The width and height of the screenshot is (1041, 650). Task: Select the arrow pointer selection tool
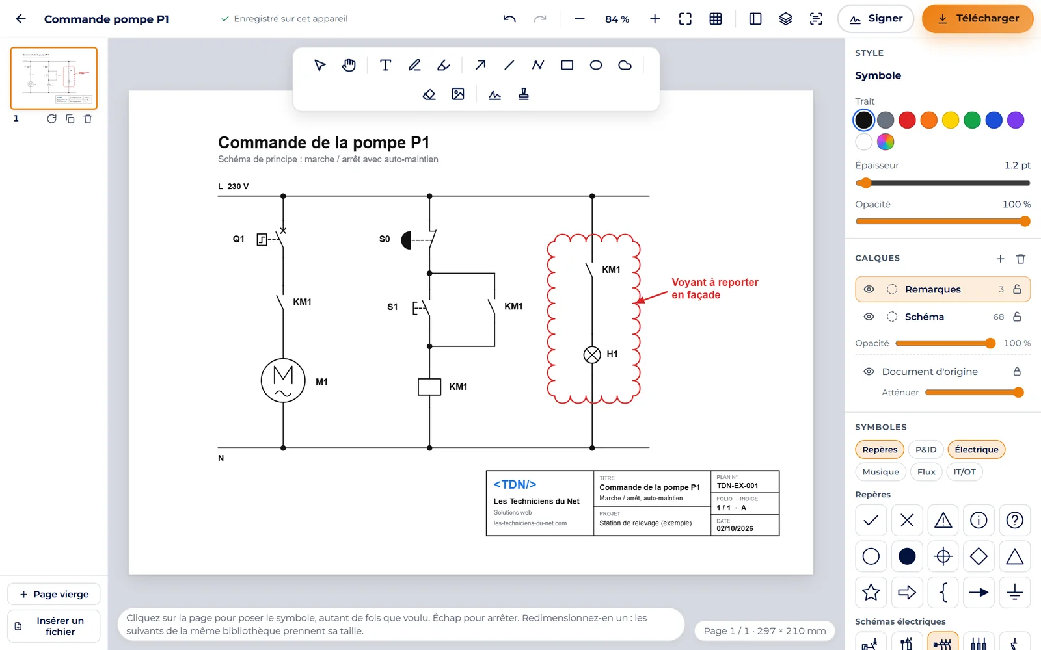pyautogui.click(x=319, y=65)
